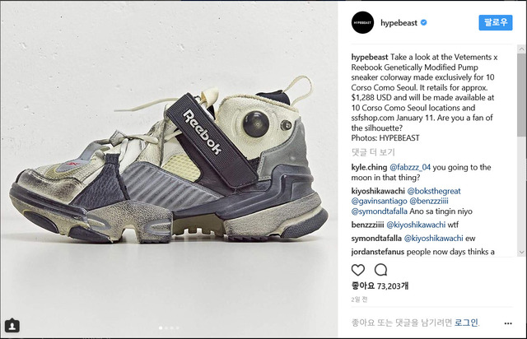Open @boksthegreat mention link

434,191
